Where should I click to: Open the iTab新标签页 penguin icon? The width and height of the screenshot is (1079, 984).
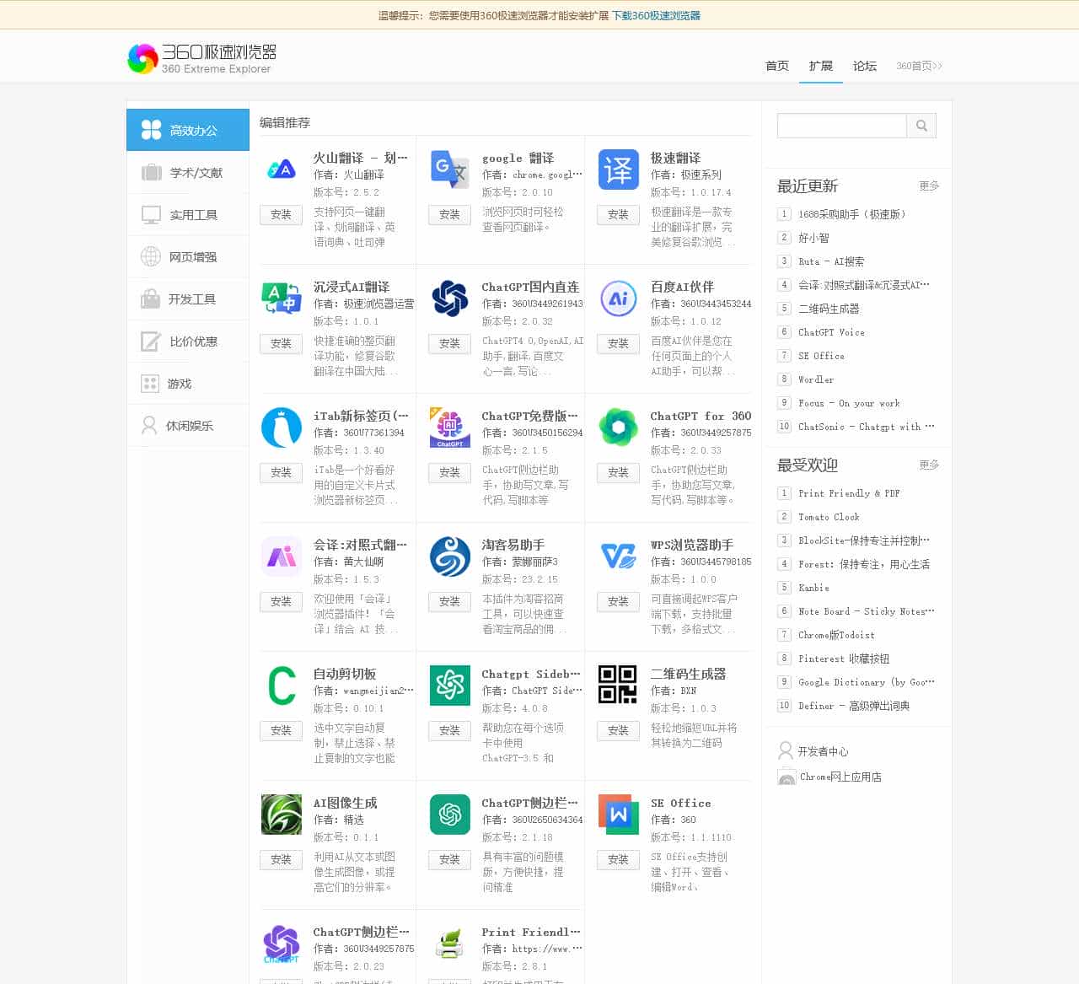282,427
